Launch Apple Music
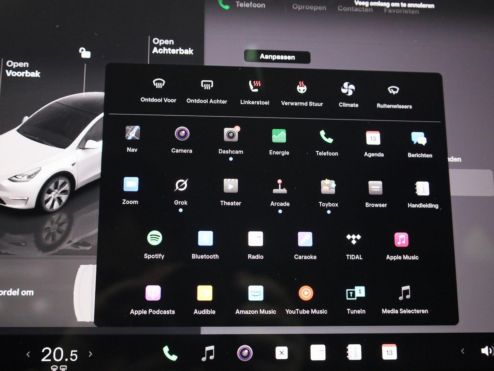 (x=402, y=247)
